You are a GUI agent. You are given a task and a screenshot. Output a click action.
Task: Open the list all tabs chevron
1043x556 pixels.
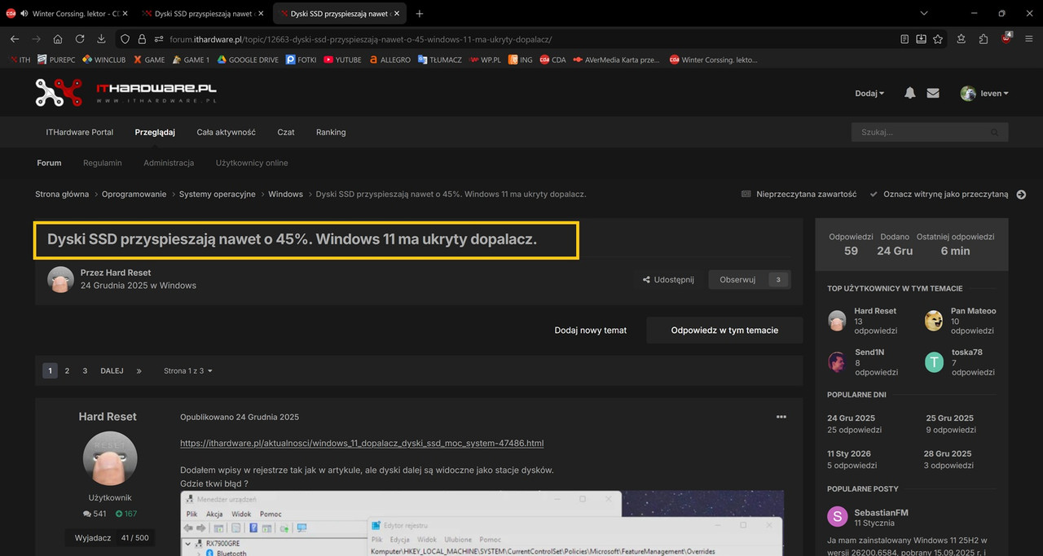923,14
